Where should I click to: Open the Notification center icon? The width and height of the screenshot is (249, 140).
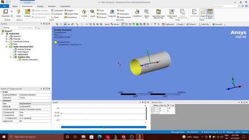[244, 136]
